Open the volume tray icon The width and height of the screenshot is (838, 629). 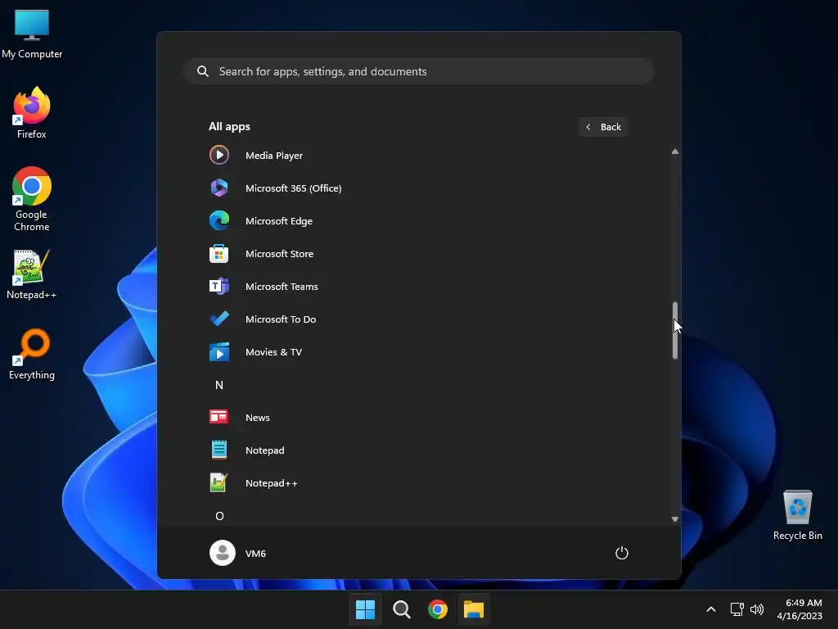point(757,609)
